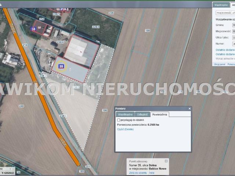235x176 pixels.
Task: Click the Ukryj panel link
Action: (x=220, y=64)
